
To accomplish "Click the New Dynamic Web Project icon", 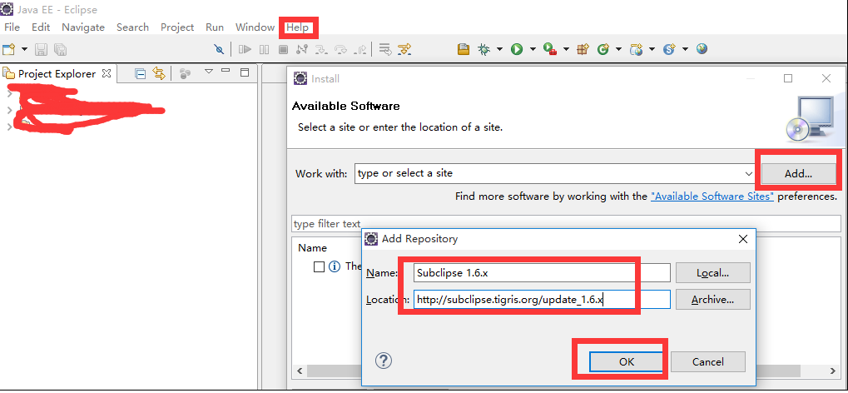I will 637,50.
